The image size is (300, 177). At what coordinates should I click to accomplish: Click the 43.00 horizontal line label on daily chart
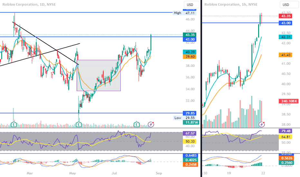coord(190,39)
